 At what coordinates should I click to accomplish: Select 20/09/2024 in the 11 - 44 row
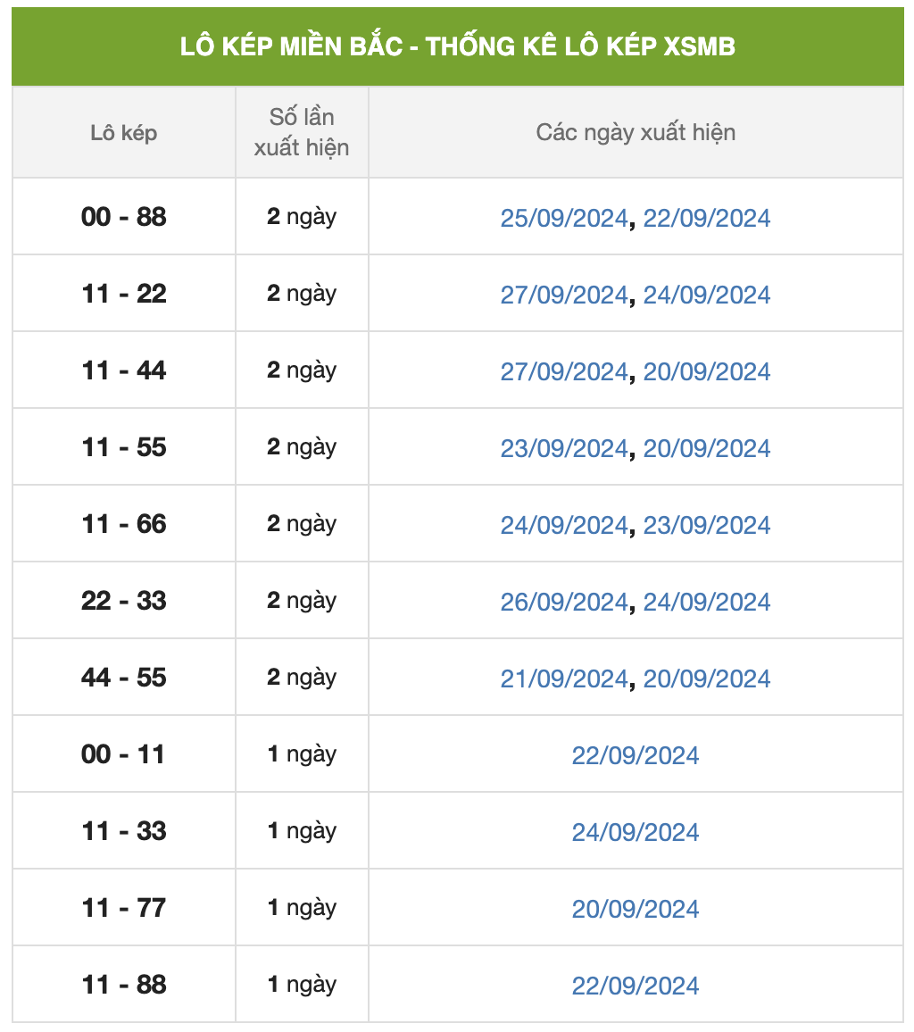click(x=707, y=372)
